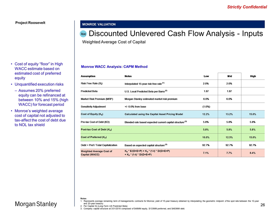Click Morgan Stanley estimated market risk premium note

(151, 99)
